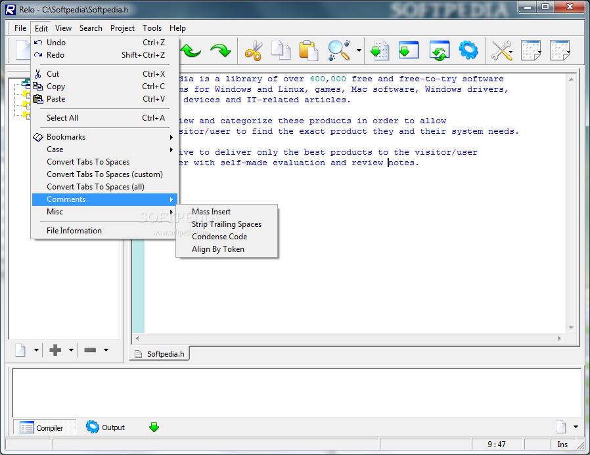Click the page icon at output panel's right
Screen dimensions: 590x455
[561, 427]
